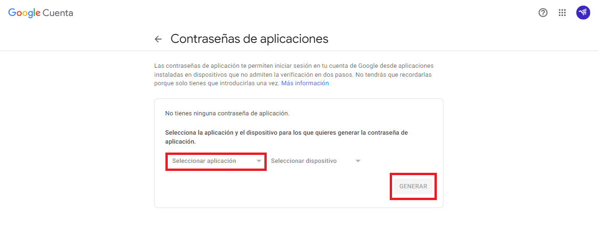This screenshot has width=598, height=234.
Task: Follow the Más información link
Action: click(x=305, y=83)
